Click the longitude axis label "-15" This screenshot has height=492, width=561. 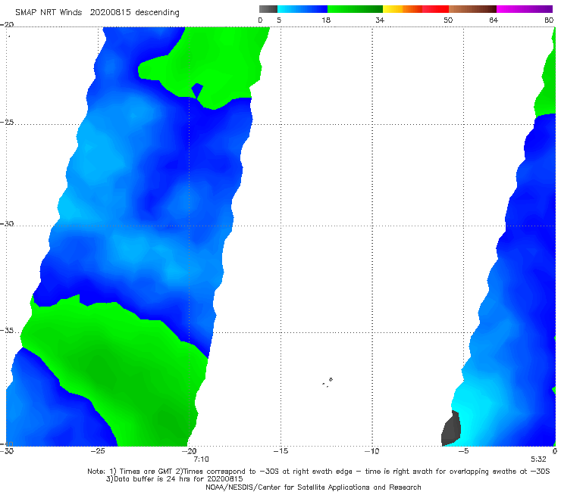(x=280, y=451)
